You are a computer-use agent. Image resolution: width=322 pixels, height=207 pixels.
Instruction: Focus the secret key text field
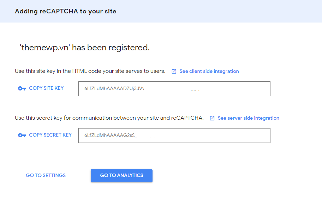pos(174,136)
